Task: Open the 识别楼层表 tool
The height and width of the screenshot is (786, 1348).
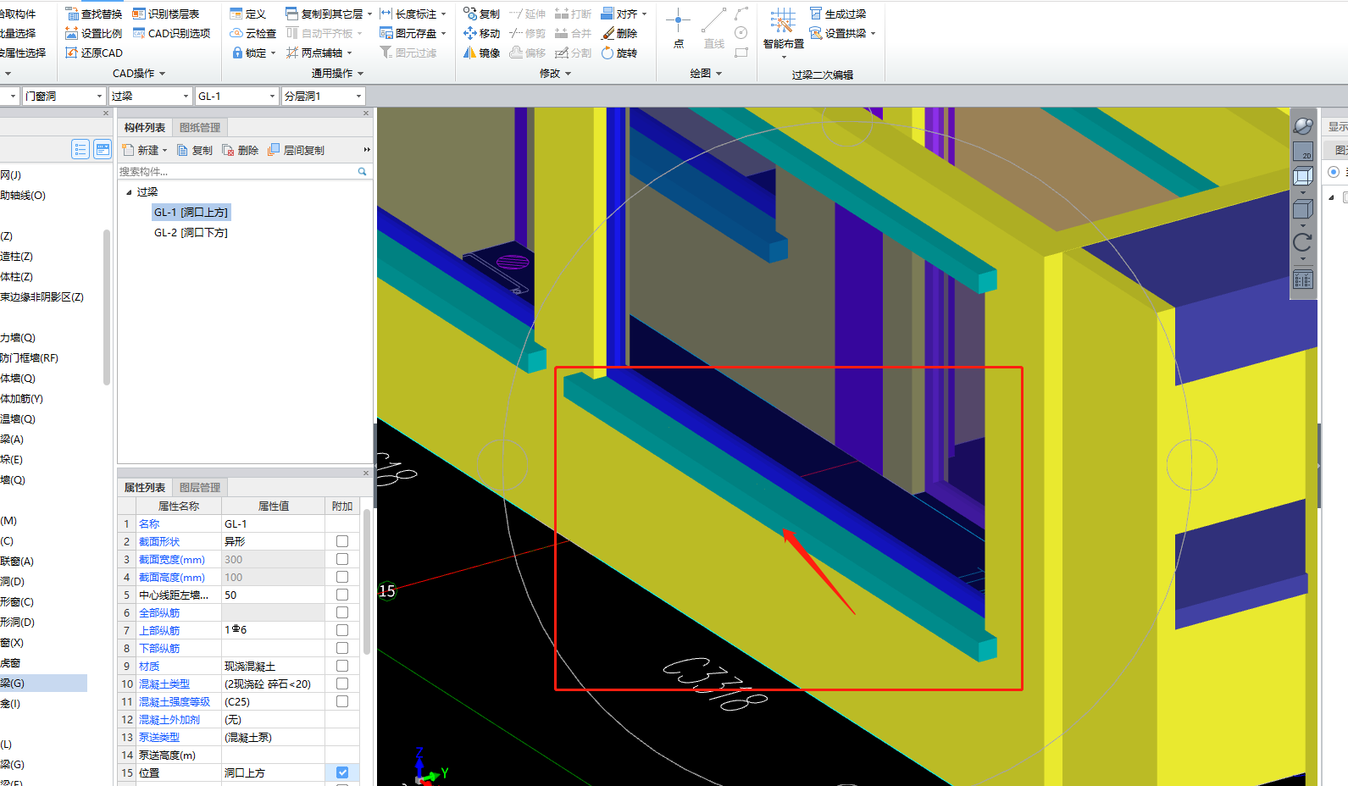Action: tap(166, 14)
